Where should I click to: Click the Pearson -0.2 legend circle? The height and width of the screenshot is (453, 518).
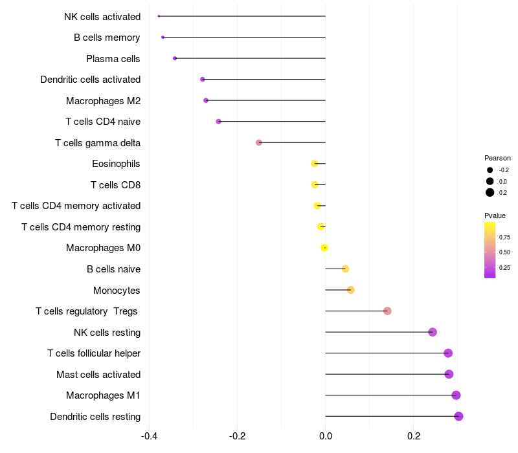[490, 170]
